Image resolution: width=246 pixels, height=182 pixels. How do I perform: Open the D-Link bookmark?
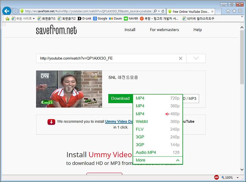[84, 18]
